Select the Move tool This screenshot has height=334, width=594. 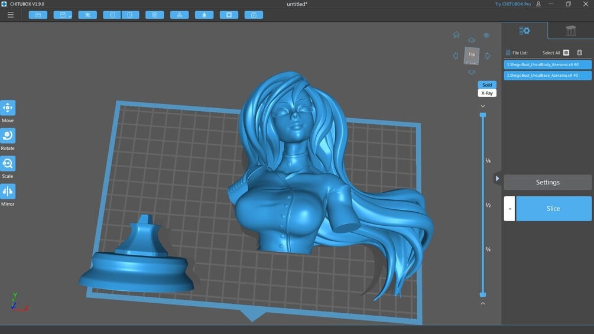8,108
